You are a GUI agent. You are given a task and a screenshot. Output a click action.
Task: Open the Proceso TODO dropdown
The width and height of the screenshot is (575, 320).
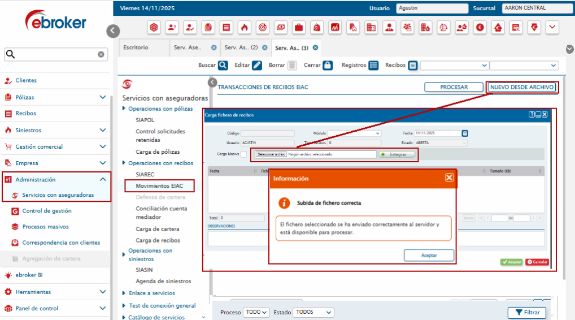256,312
